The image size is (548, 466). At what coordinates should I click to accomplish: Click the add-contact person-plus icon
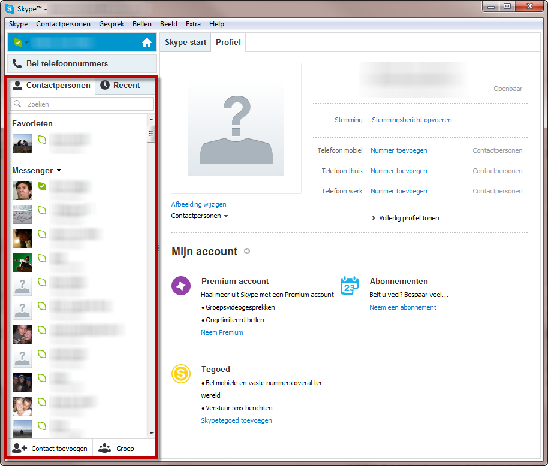tap(20, 448)
